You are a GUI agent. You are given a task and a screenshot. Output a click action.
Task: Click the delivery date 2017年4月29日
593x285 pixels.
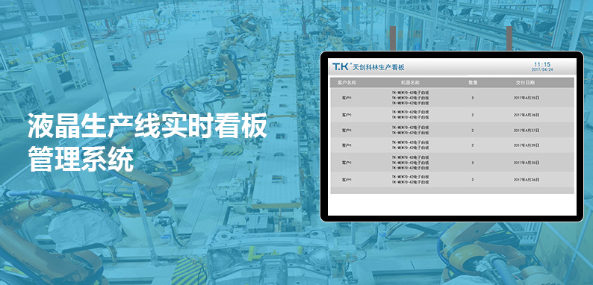(x=526, y=145)
